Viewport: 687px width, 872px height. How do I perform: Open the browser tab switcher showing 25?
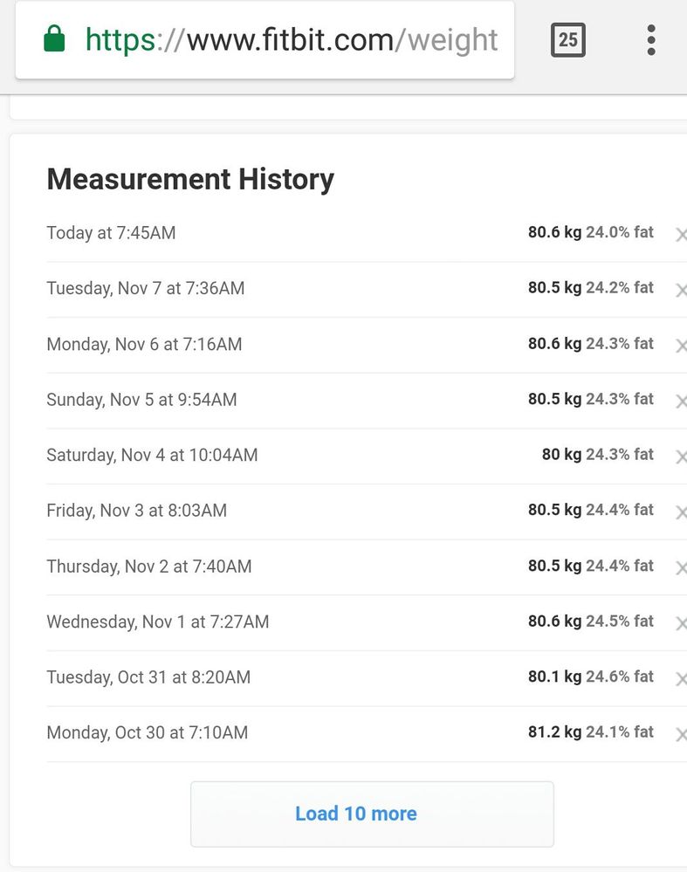tap(567, 40)
